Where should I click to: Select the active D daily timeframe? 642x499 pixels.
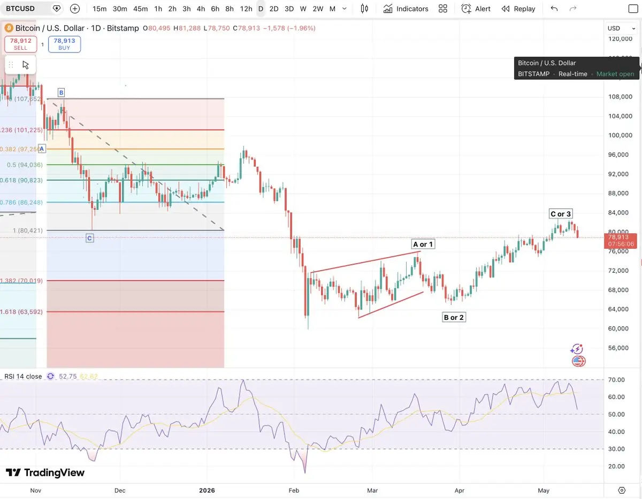261,9
